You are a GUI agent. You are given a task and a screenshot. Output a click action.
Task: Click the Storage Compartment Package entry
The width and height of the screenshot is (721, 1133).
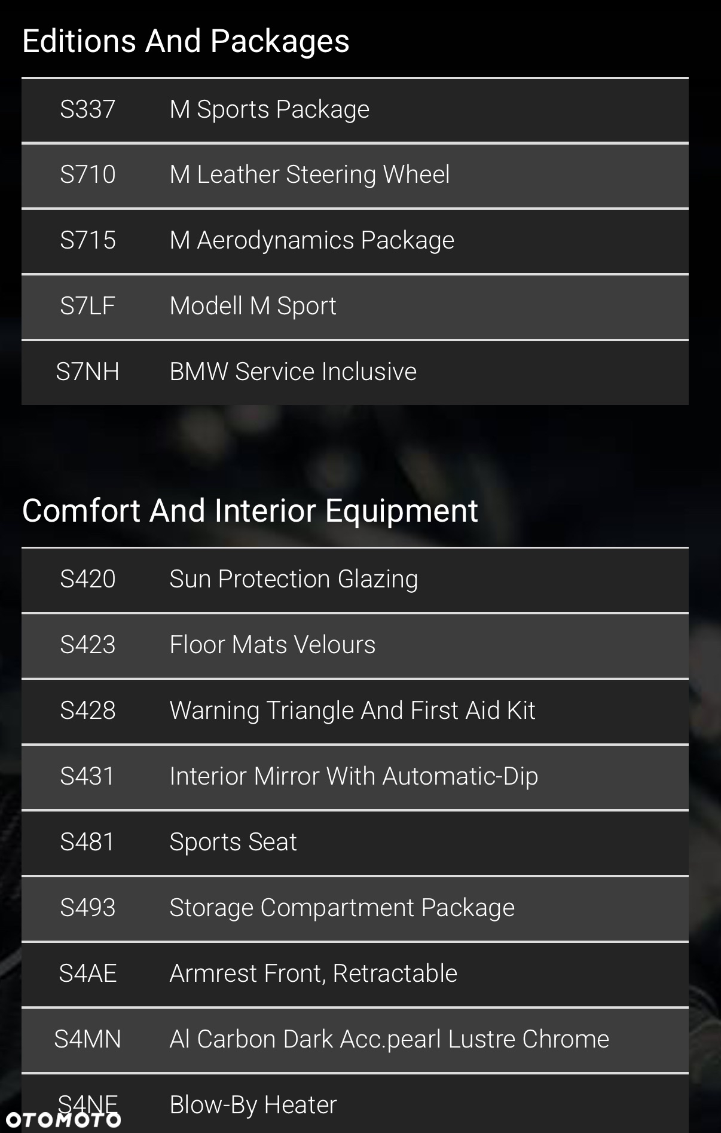click(x=355, y=908)
